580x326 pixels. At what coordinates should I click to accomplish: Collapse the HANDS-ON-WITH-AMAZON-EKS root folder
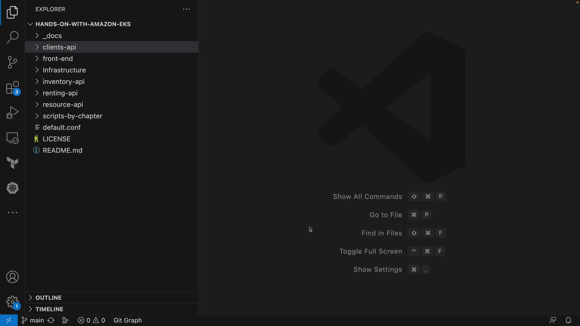(x=83, y=24)
